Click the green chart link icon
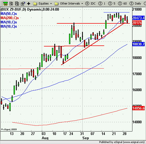The image size is (146, 144). (x=5, y=4)
